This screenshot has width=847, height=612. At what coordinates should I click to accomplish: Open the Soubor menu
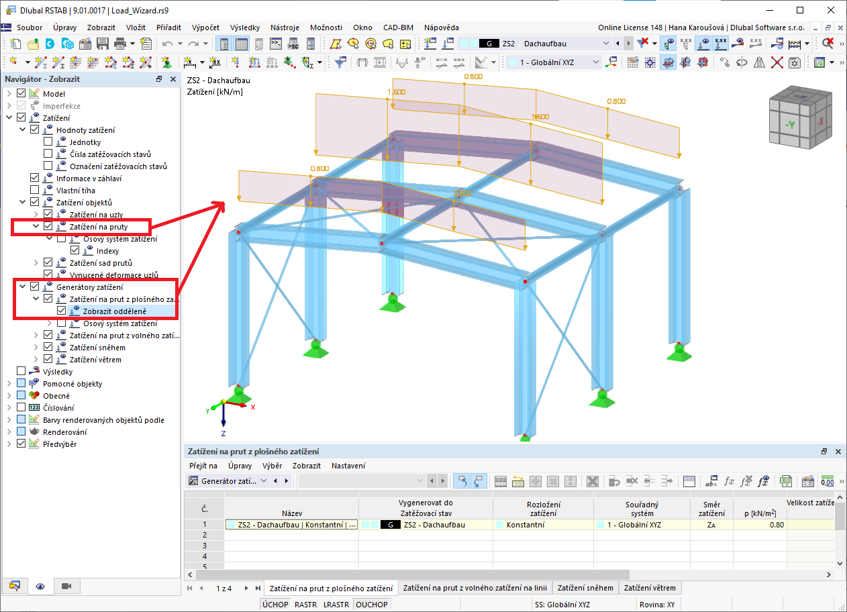coord(30,28)
